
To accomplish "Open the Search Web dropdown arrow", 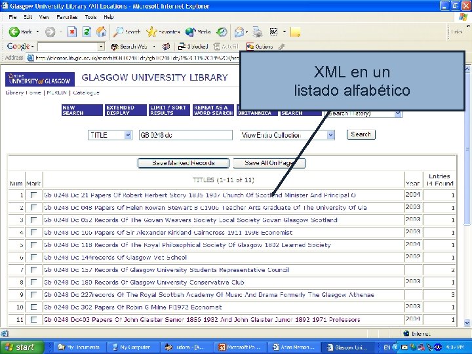I will (154, 47).
